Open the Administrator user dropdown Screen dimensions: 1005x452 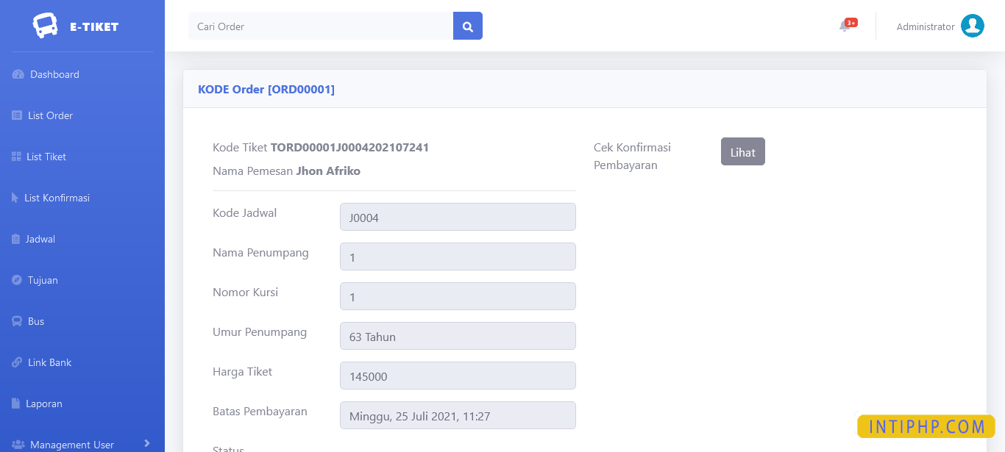tap(925, 26)
